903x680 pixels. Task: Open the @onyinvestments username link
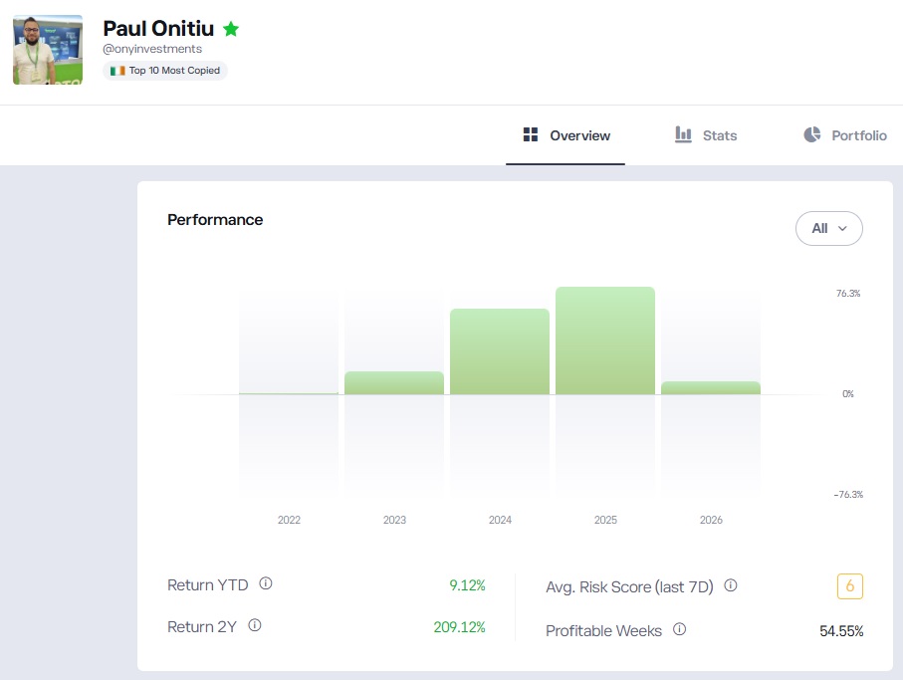(155, 48)
